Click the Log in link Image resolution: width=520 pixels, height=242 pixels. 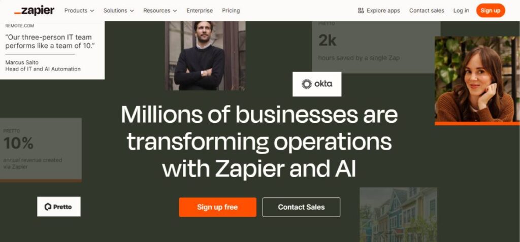[x=461, y=11]
